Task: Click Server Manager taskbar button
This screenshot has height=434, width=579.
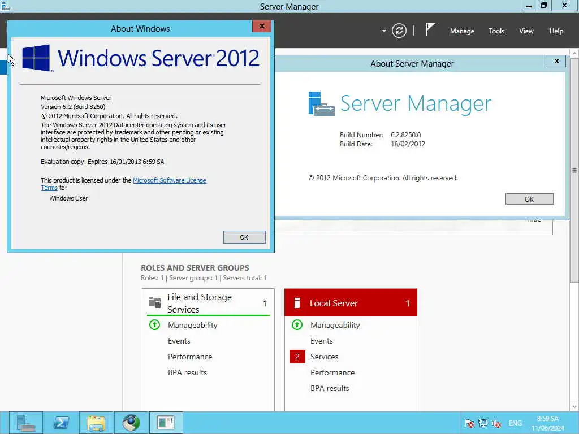Action: coord(26,423)
